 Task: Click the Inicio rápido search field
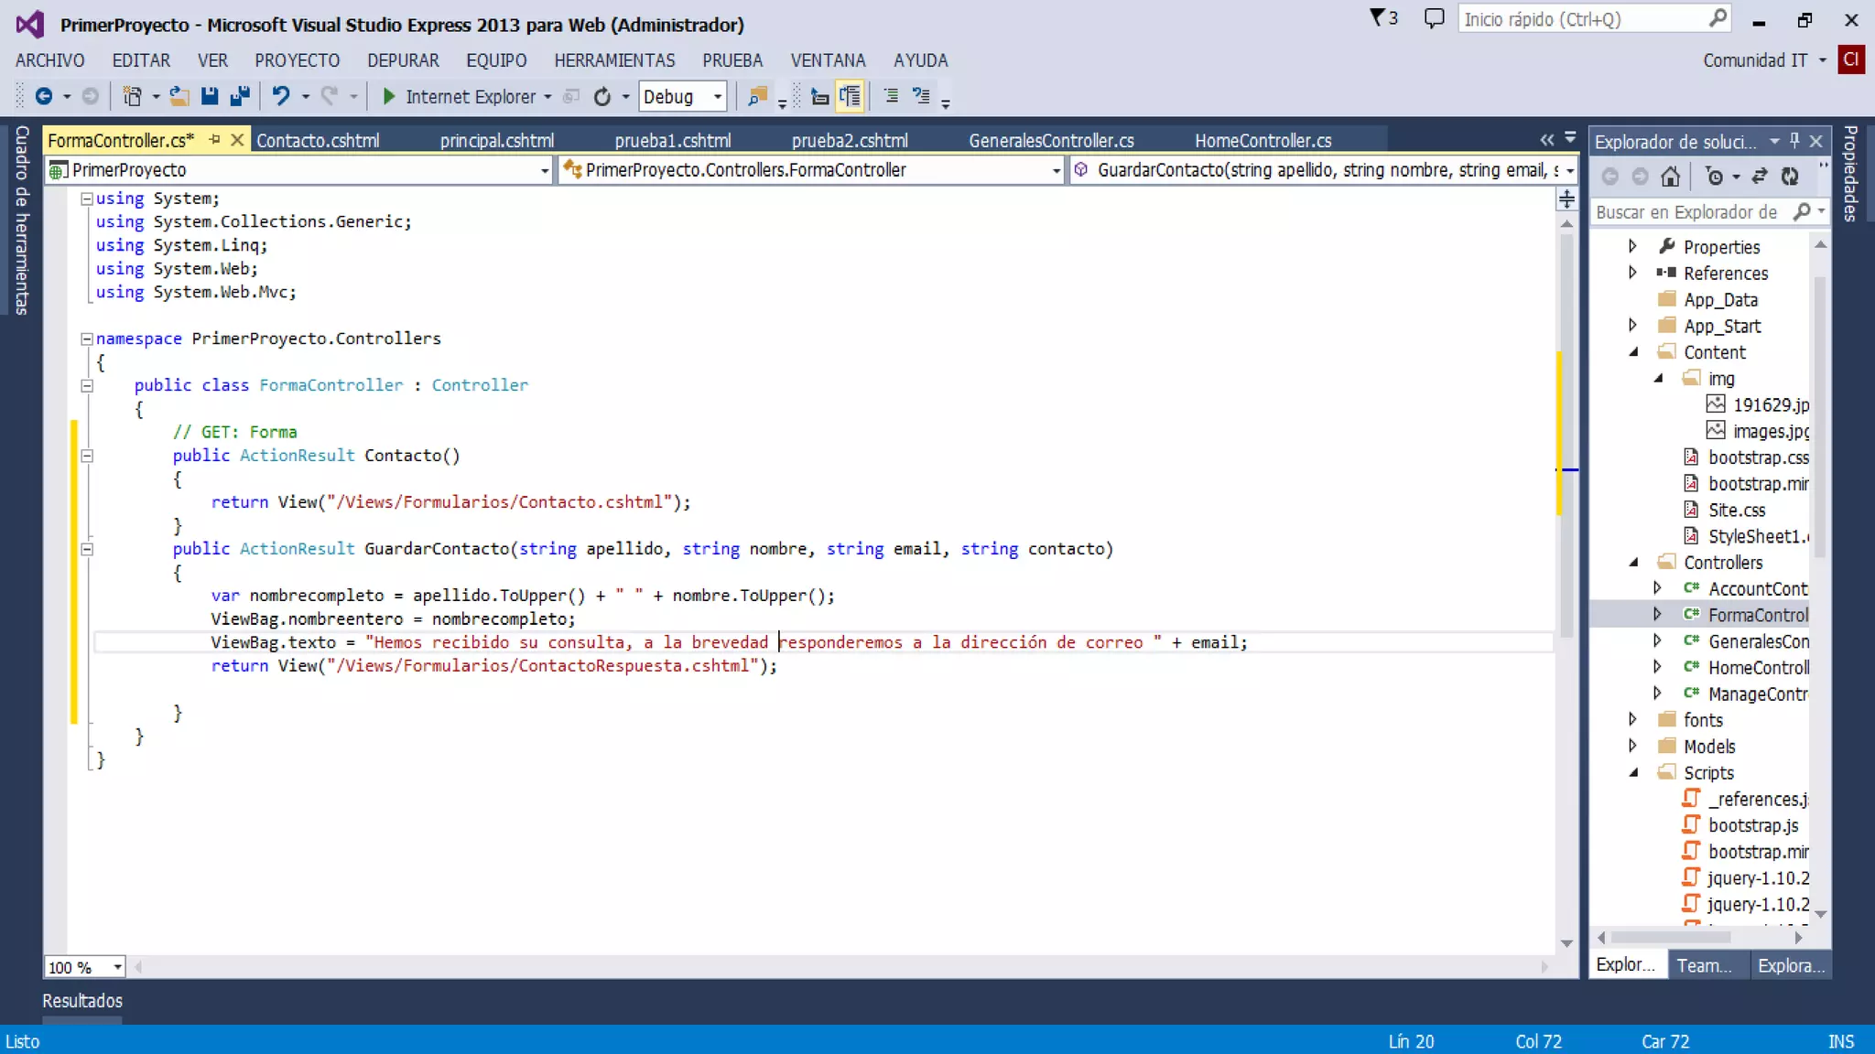(1582, 19)
